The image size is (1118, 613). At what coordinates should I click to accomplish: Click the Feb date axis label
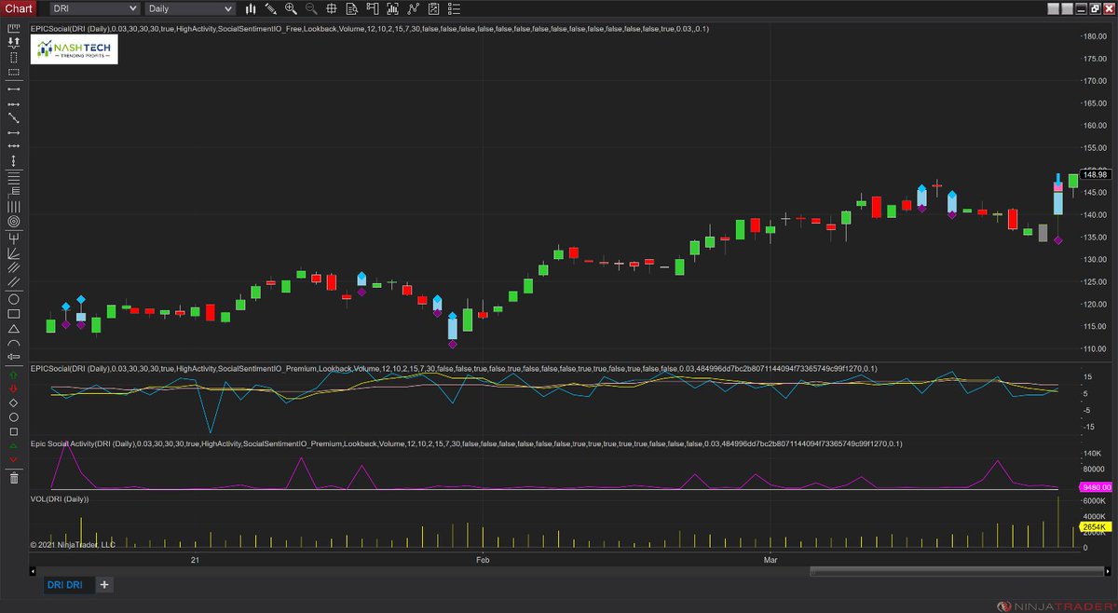point(482,560)
